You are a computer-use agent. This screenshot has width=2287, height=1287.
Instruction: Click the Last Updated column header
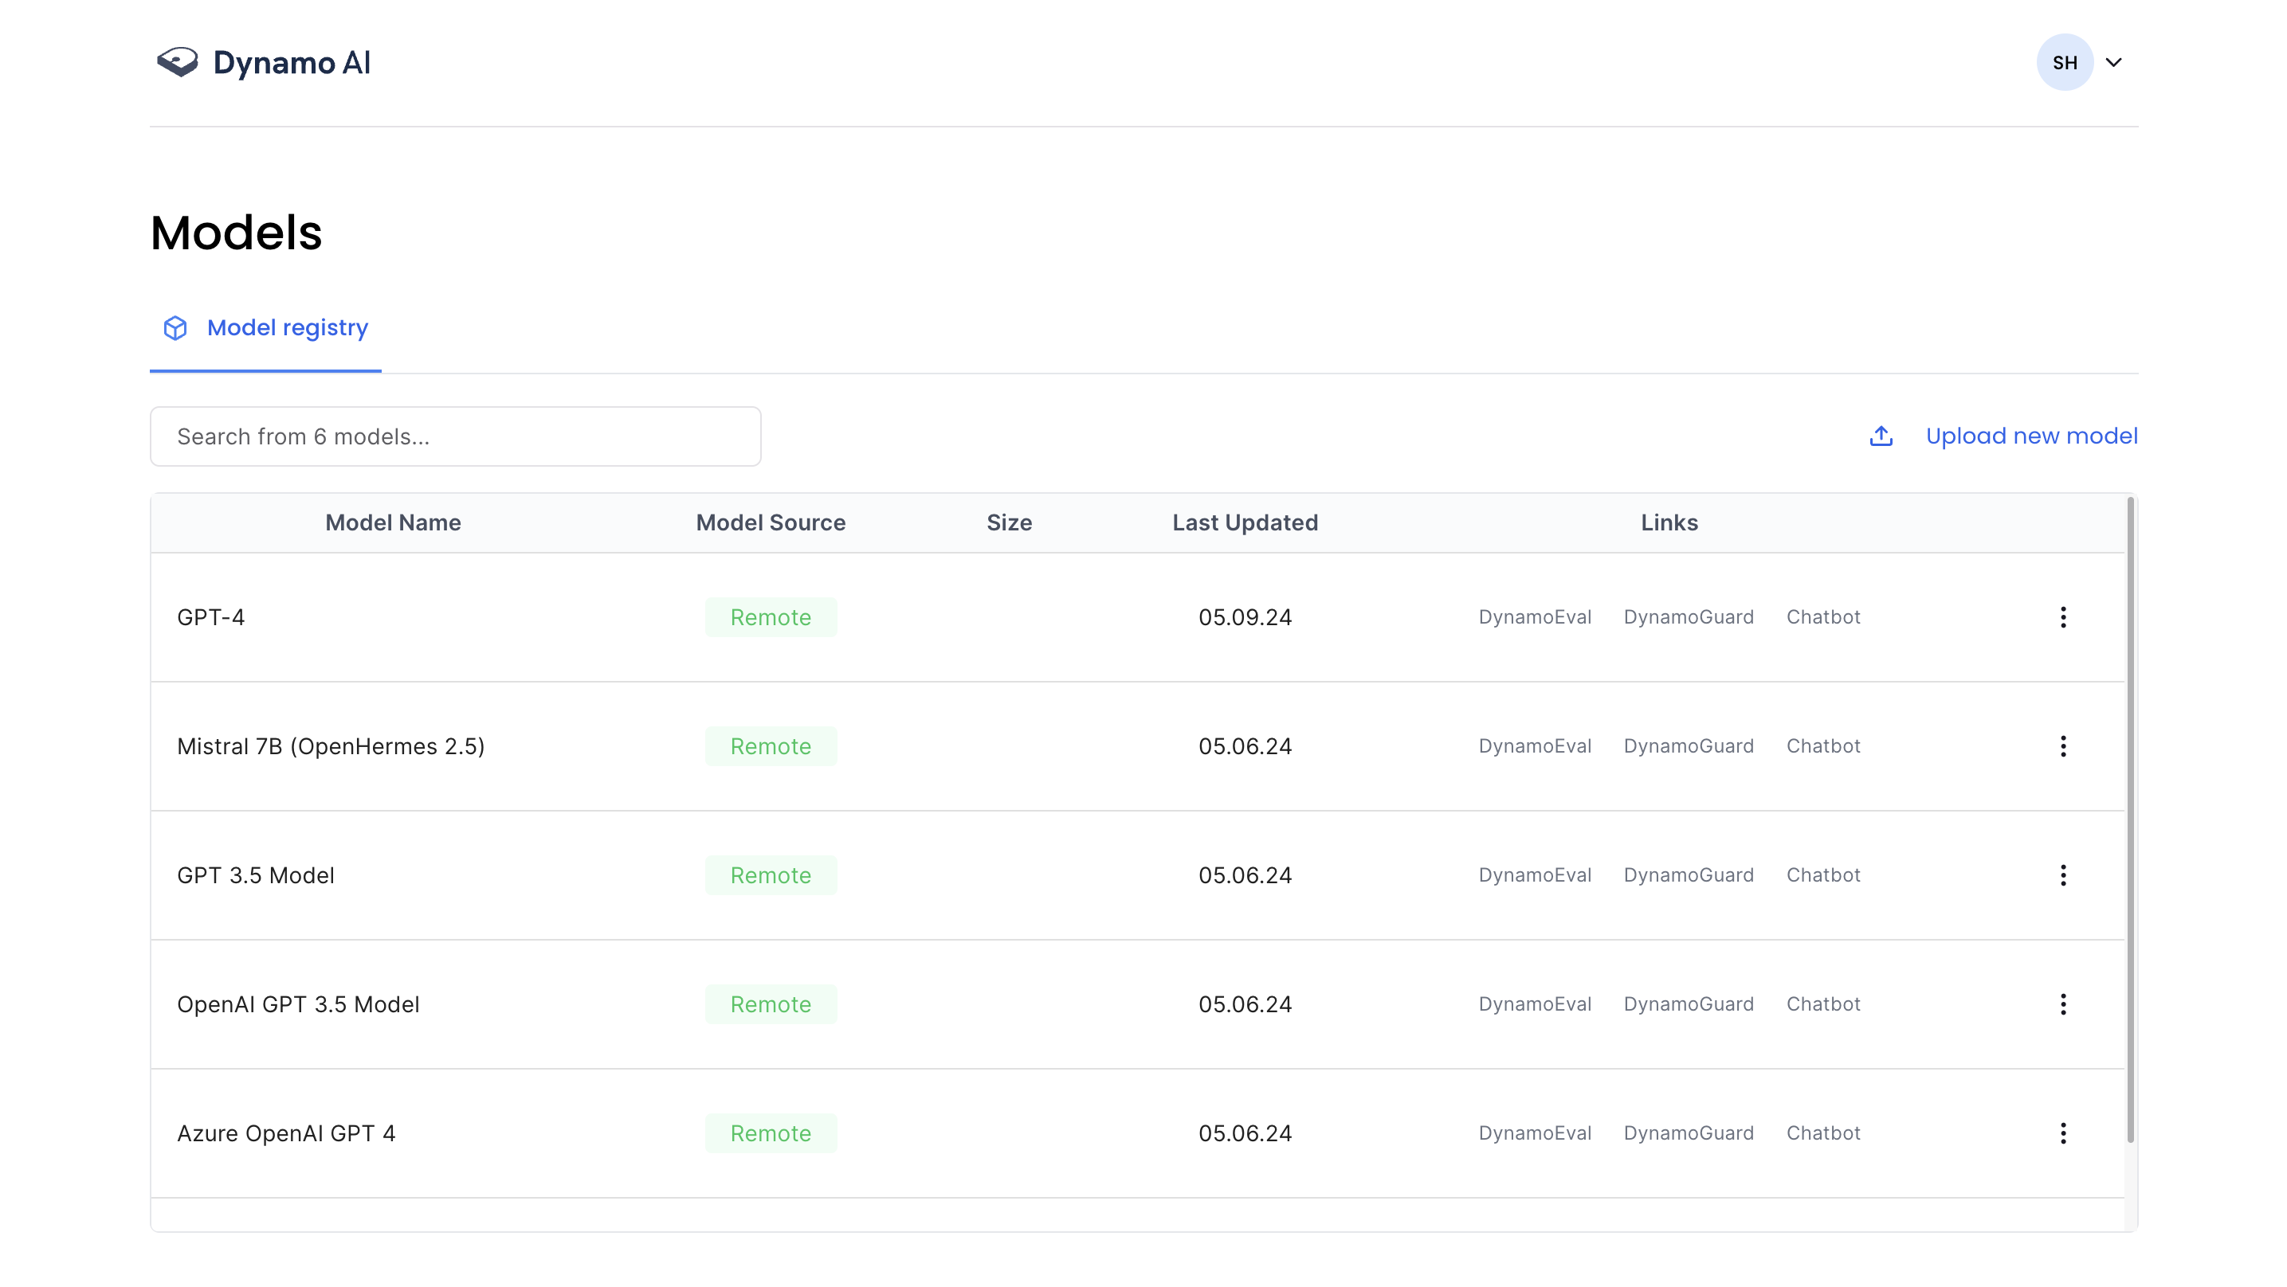[x=1245, y=522]
